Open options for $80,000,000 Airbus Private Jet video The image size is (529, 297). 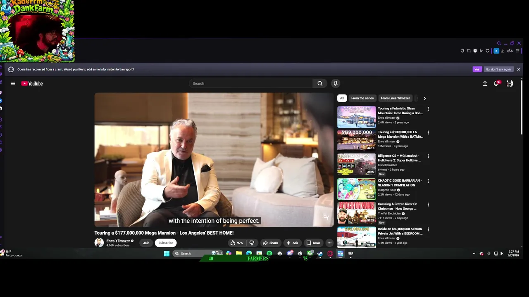428,229
